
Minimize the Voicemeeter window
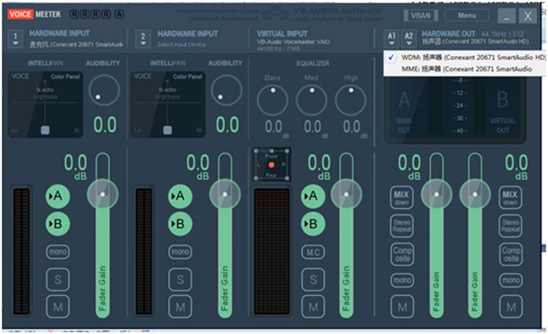[506, 16]
